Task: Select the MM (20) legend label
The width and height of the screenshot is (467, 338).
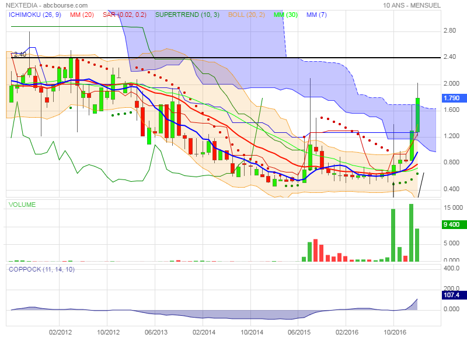Action: pos(82,15)
